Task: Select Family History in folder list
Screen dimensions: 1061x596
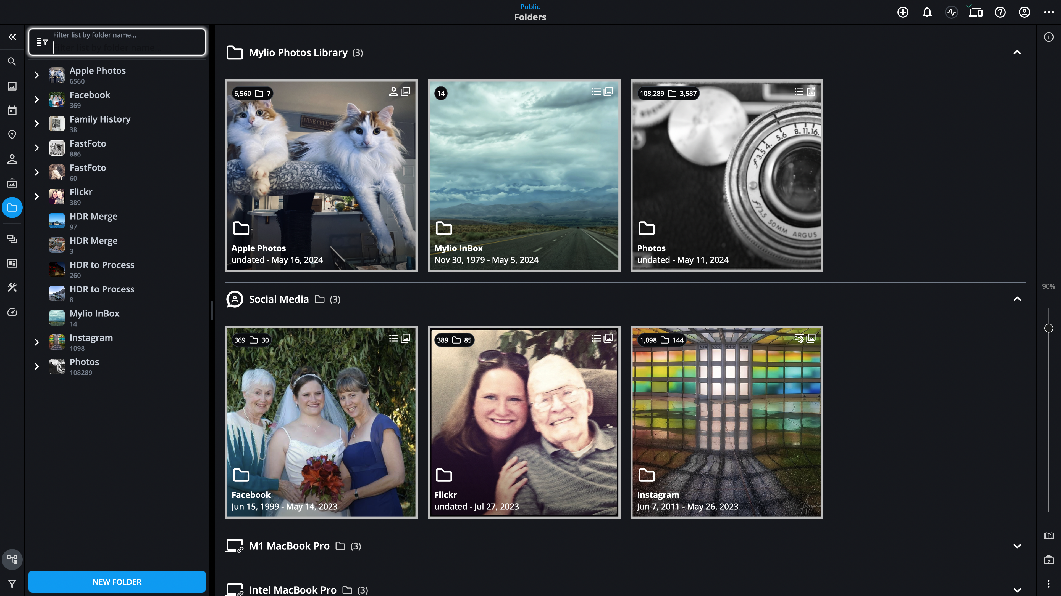Action: click(100, 119)
